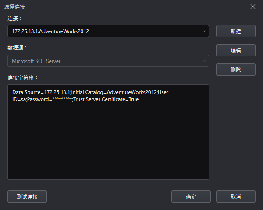This screenshot has height=210, width=263.
Task: Confirm with the 确定 button
Action: tap(191, 196)
